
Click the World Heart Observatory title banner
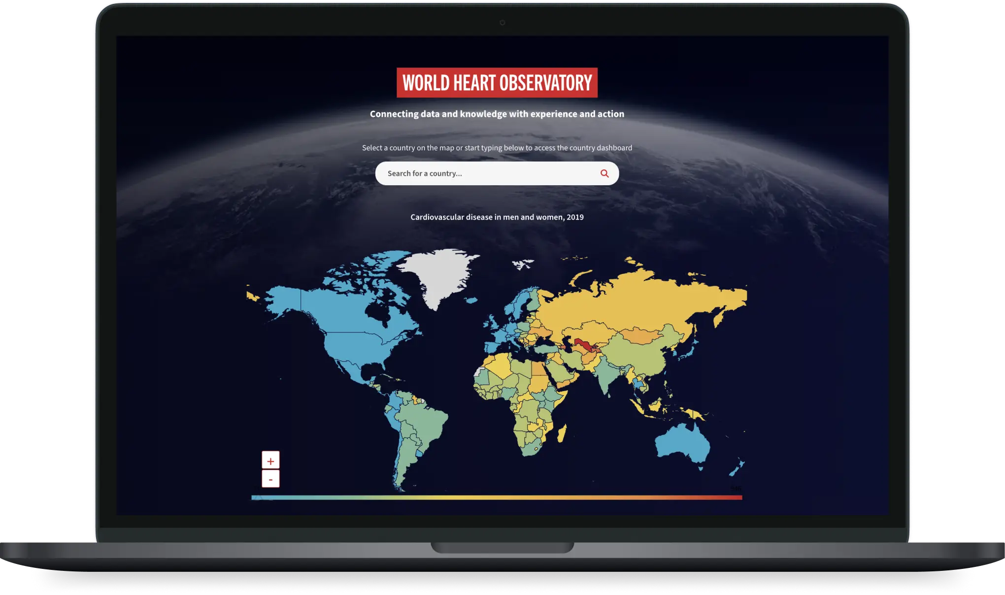[x=497, y=83]
